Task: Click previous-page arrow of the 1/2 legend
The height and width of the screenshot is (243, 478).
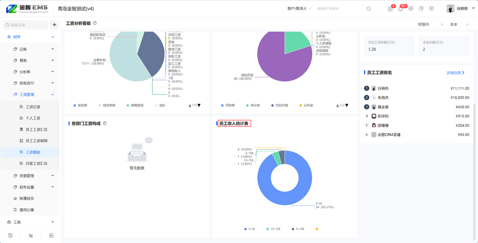Action: click(338, 105)
